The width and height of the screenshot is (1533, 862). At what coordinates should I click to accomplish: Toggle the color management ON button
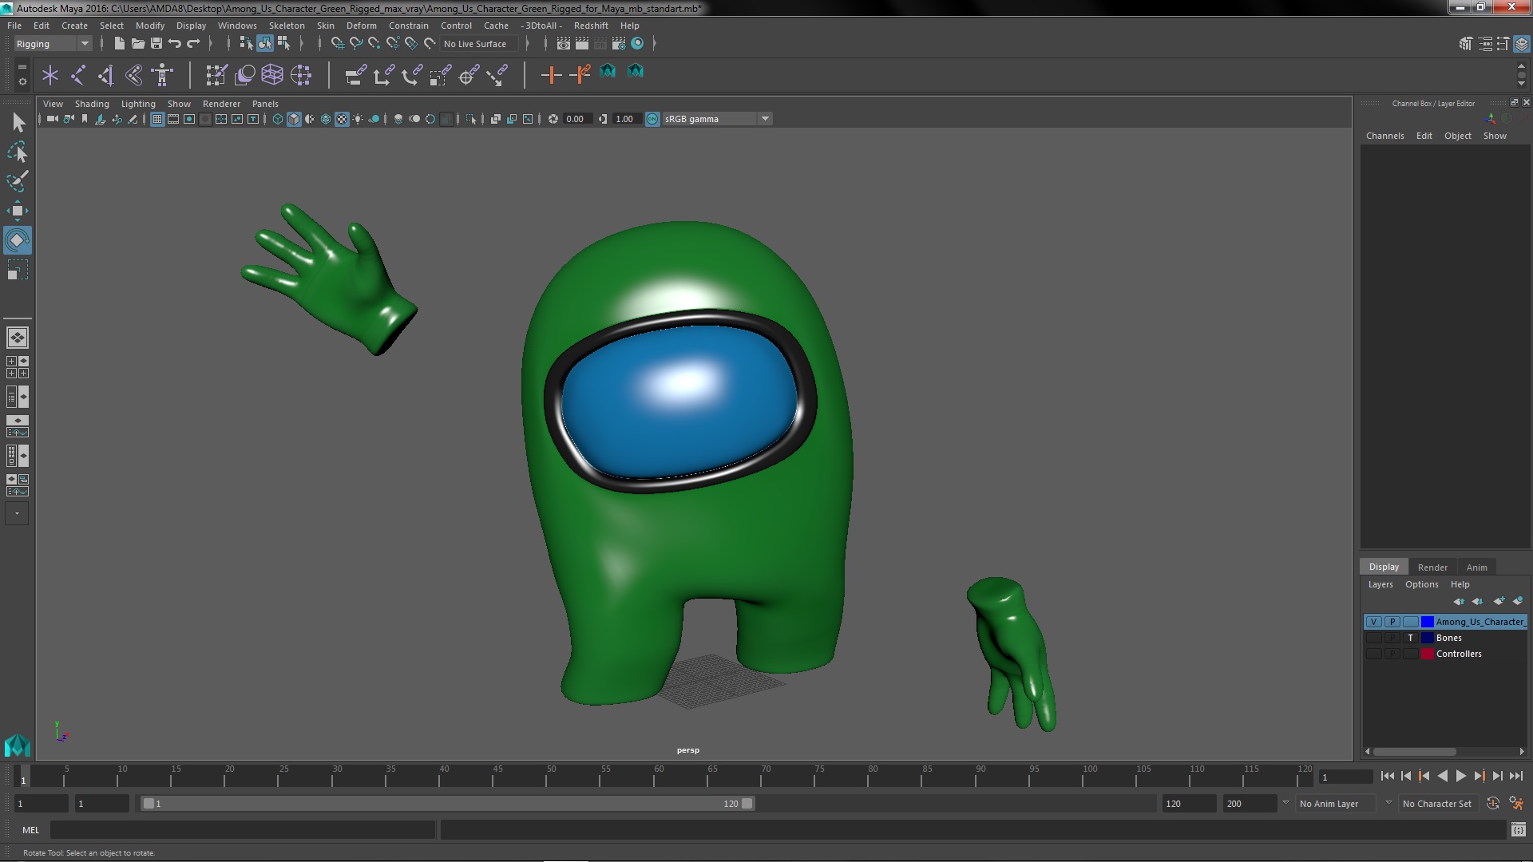pyautogui.click(x=652, y=119)
